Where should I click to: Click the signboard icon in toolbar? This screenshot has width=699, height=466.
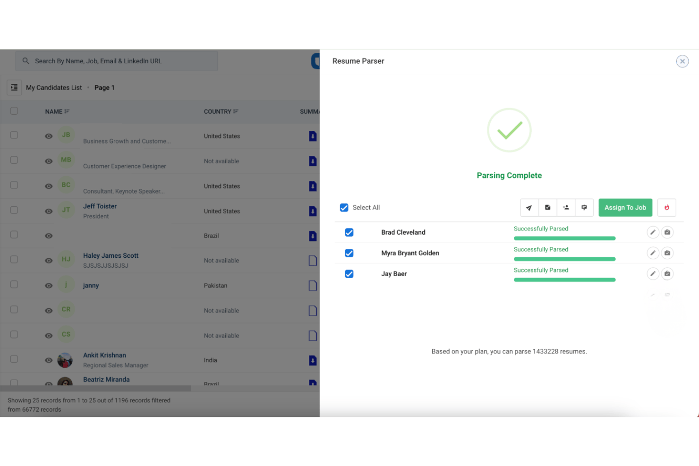584,208
